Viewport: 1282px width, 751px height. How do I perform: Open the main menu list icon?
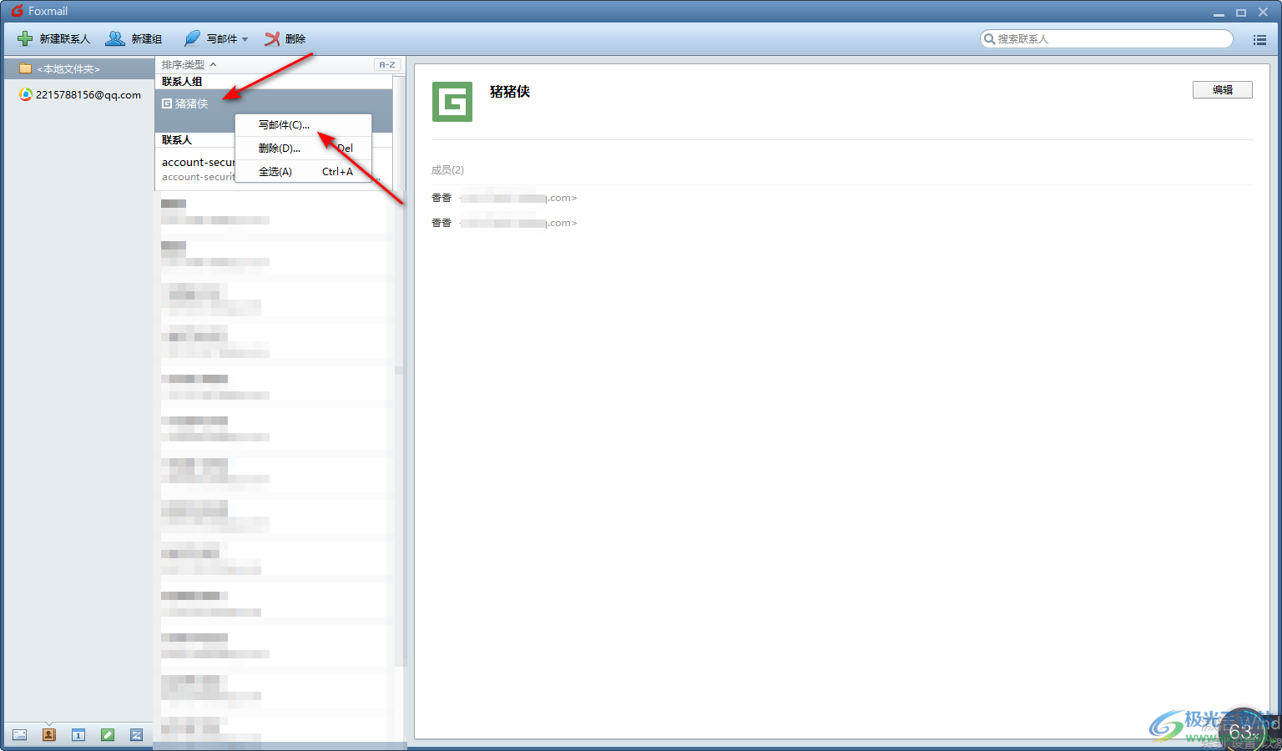(1259, 39)
